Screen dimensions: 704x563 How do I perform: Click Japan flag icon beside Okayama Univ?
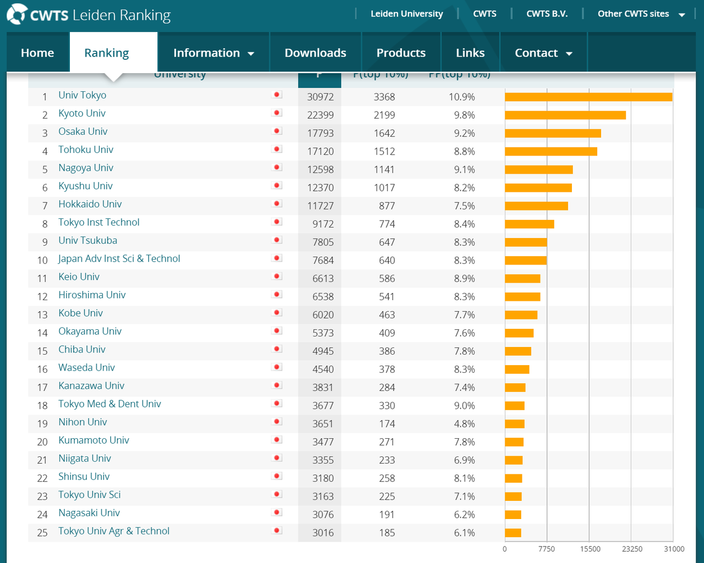click(x=277, y=330)
